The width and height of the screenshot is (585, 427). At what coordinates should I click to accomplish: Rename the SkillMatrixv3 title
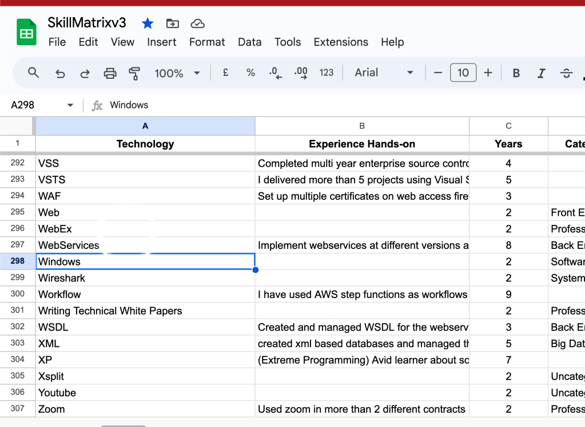pos(87,23)
